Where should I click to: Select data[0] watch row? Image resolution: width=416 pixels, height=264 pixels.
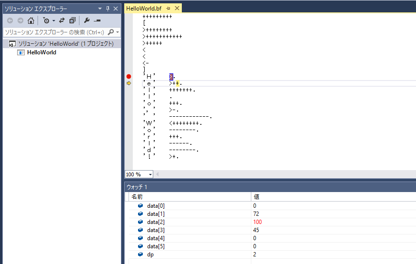point(272,206)
